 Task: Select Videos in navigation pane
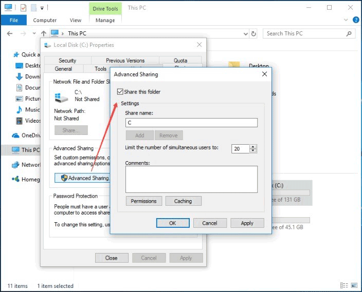coord(28,121)
